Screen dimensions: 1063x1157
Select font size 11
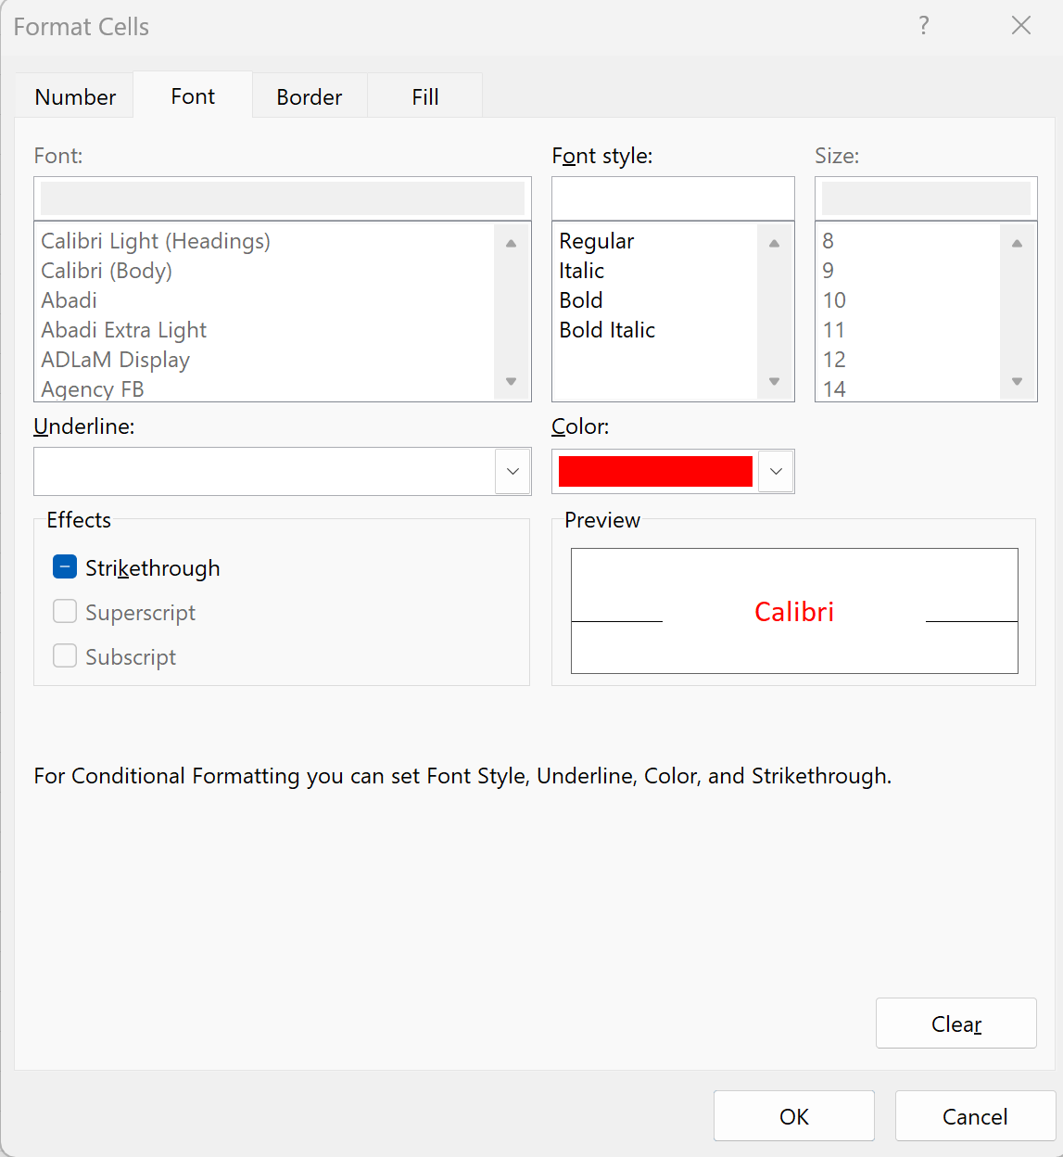click(x=834, y=330)
